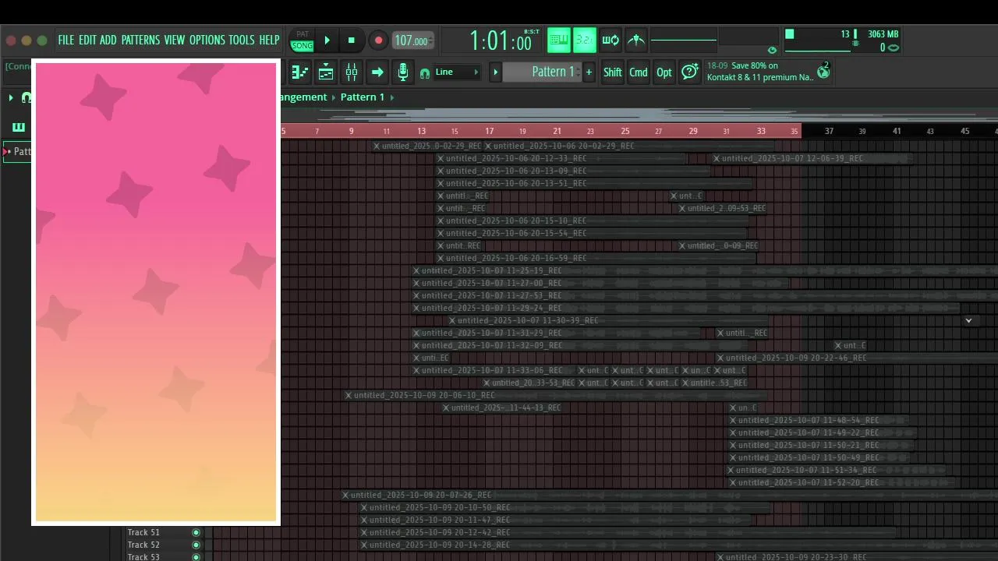Click the piano keys icon in left panel
Viewport: 998px width, 561px height.
[19, 127]
